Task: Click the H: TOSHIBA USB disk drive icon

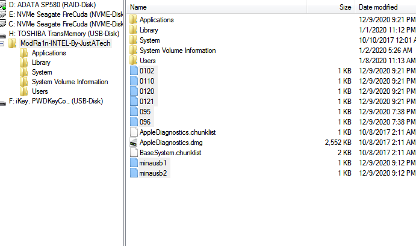Action: 3,35
